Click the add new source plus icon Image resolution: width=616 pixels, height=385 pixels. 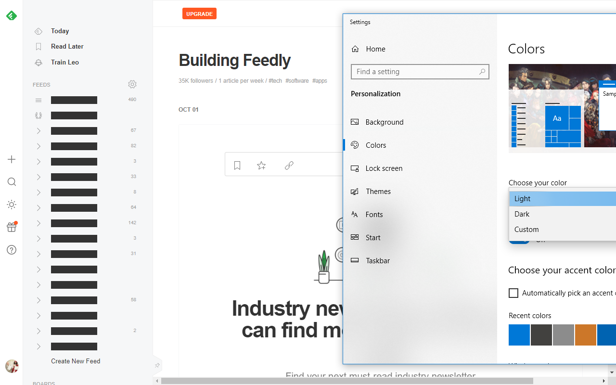click(12, 159)
